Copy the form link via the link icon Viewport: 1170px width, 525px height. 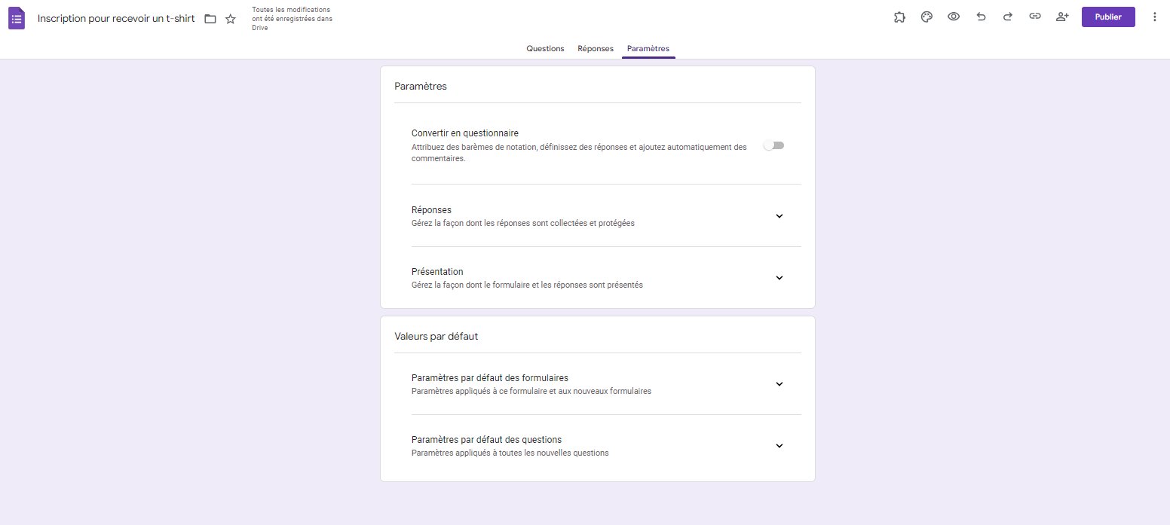(1035, 16)
